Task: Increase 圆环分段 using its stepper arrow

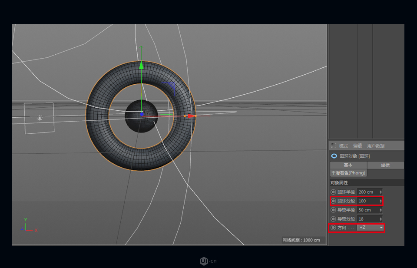Action: tap(380, 199)
